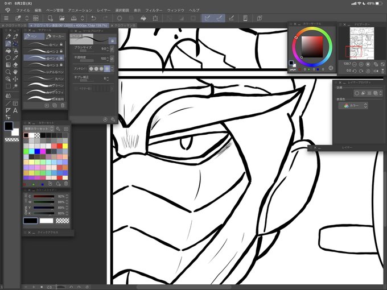Click the Scale/transform icon in command bar
Viewport: 387px width, 290px height.
[x=155, y=18]
